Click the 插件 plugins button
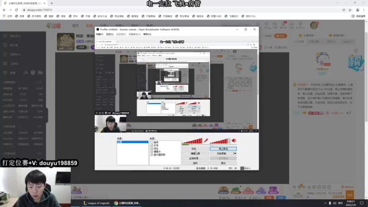 [195, 163]
